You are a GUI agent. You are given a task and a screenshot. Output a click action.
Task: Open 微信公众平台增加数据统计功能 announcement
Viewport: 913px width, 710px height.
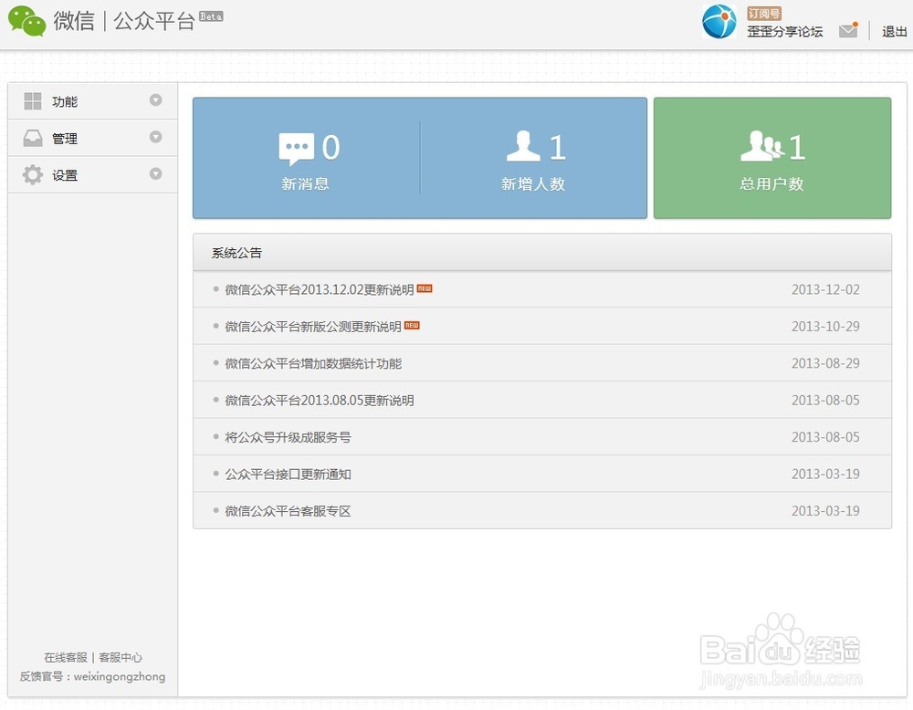point(313,363)
